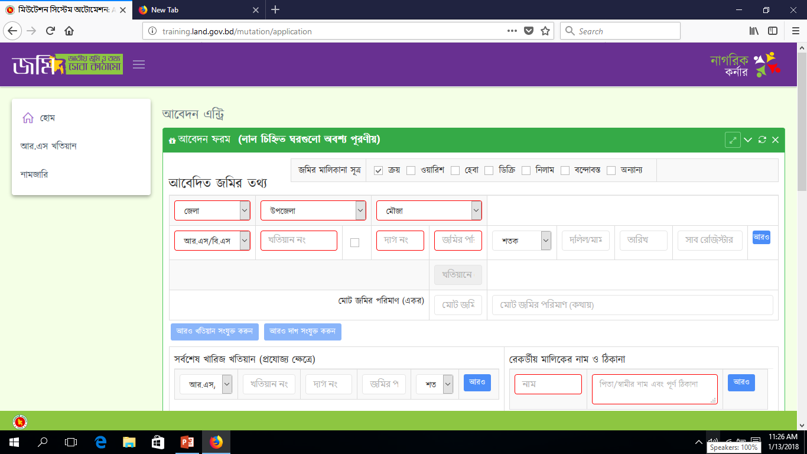
Task: Enable the নিলাম checkbox
Action: (526, 171)
